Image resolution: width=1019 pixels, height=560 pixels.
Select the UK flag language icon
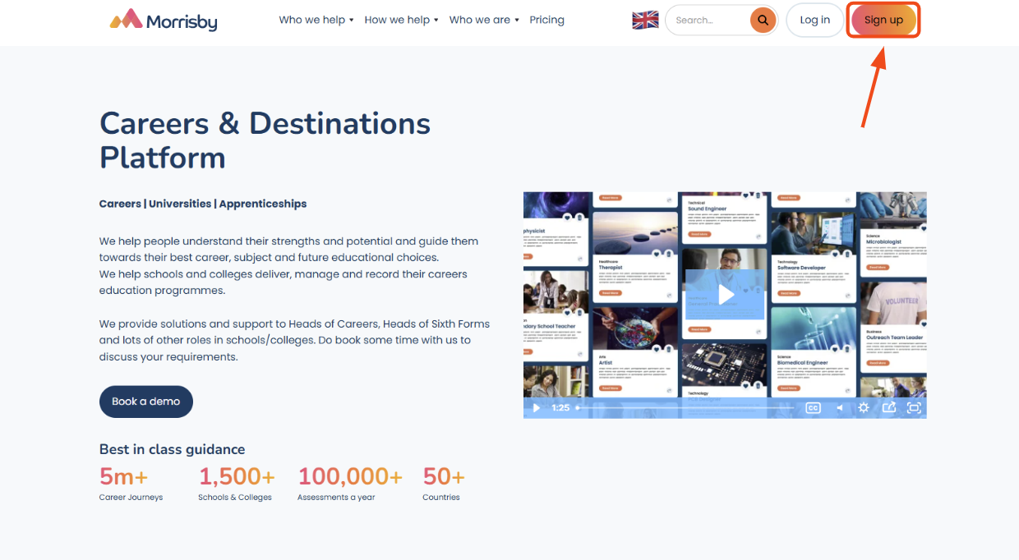coord(645,20)
